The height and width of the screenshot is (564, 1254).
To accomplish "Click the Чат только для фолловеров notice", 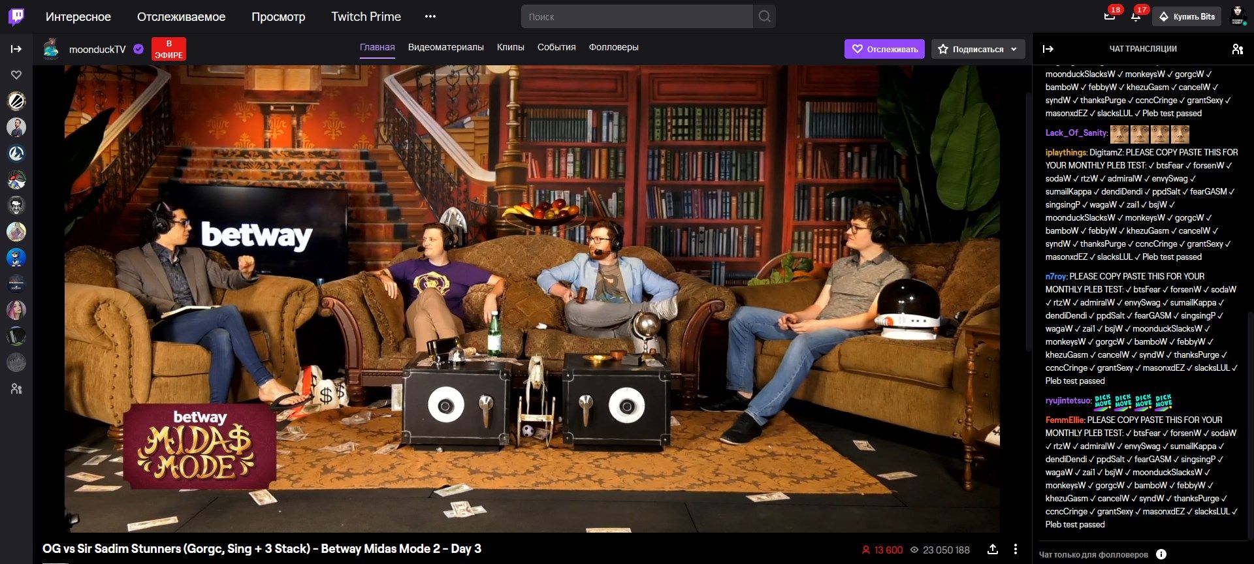I will (1093, 554).
